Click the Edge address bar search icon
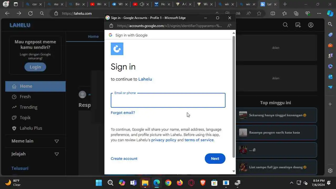336x189 pixels. click(x=42, y=13)
